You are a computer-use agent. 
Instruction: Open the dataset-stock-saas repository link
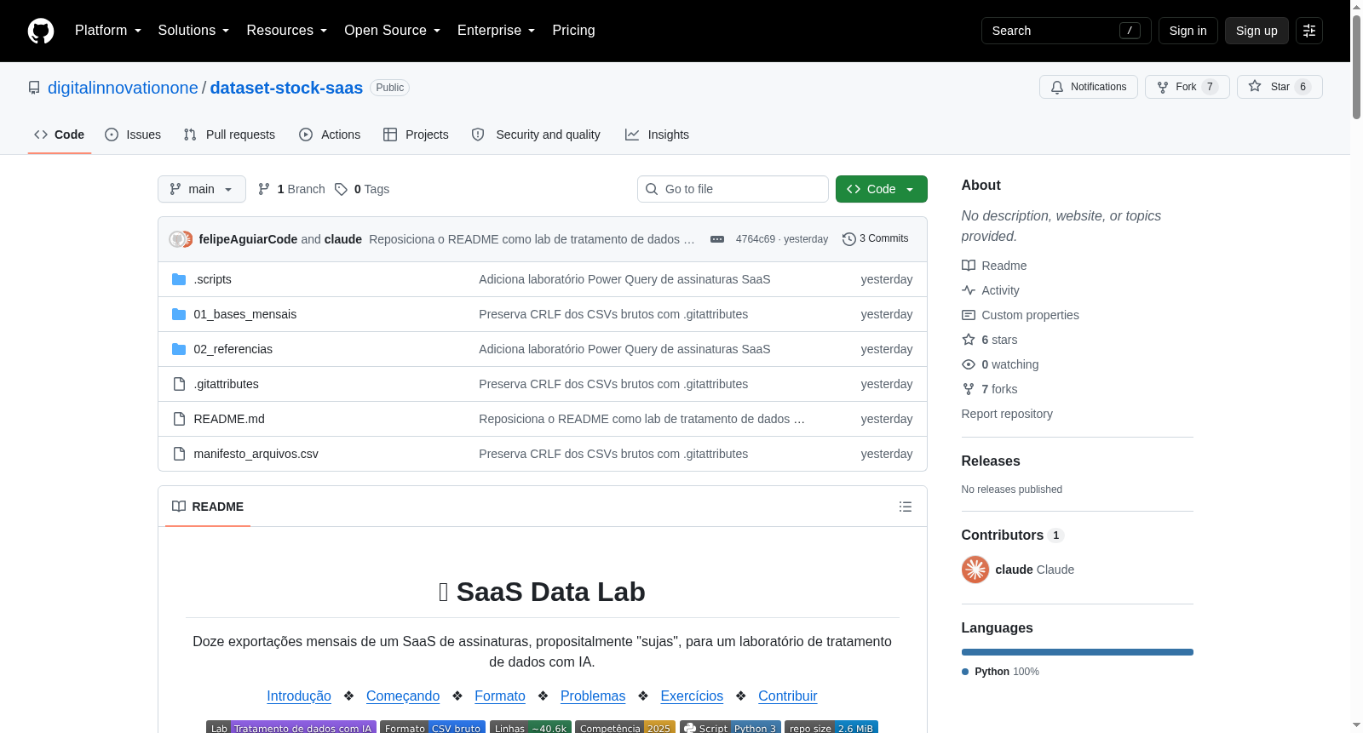286,88
